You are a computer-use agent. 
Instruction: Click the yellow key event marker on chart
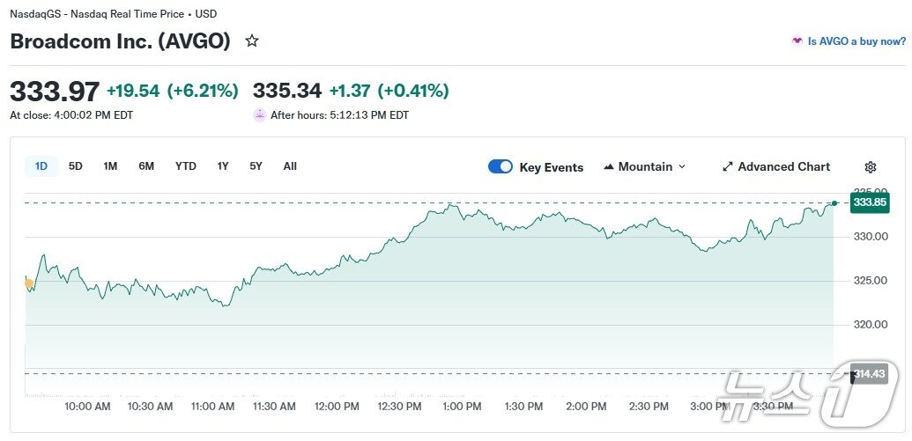point(29,283)
